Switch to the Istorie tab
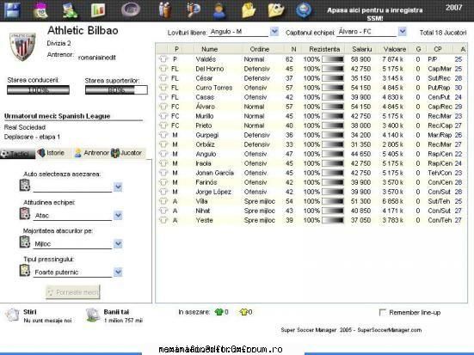Screen dimensions: 474x355 pyautogui.click(x=52, y=153)
